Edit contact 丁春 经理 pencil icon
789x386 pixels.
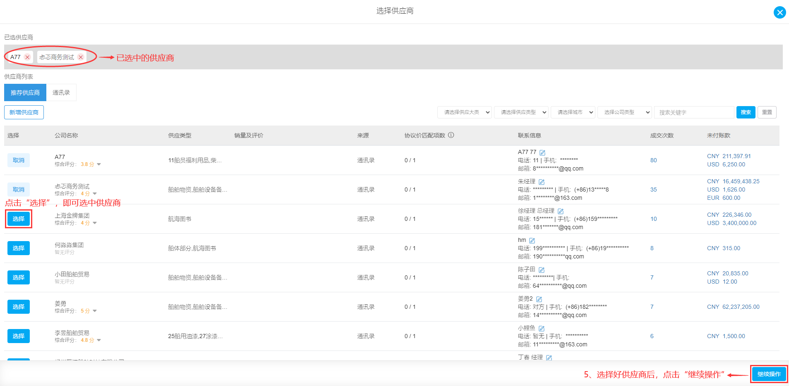point(549,358)
